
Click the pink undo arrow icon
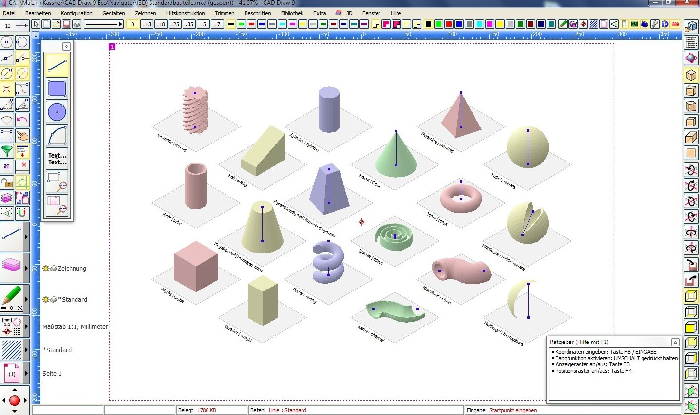[22, 120]
